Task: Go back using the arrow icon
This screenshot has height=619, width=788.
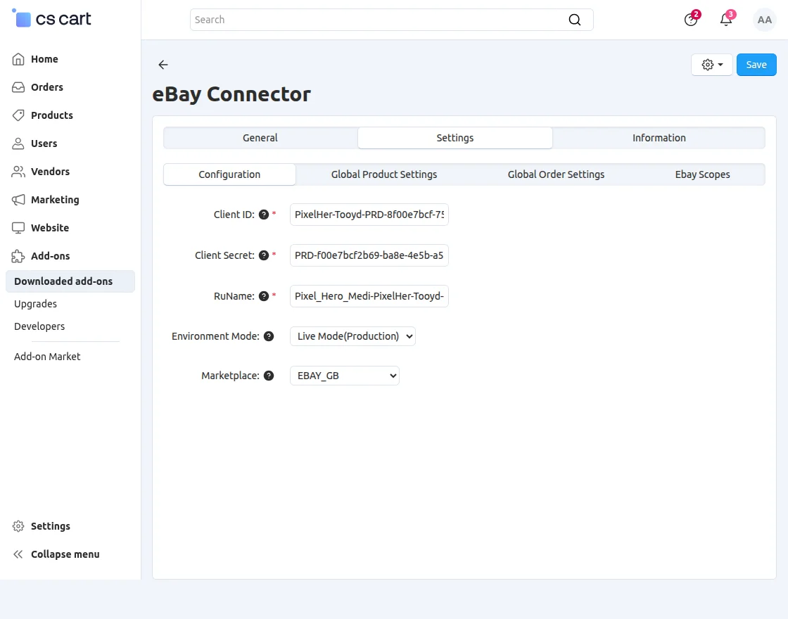Action: pyautogui.click(x=163, y=64)
